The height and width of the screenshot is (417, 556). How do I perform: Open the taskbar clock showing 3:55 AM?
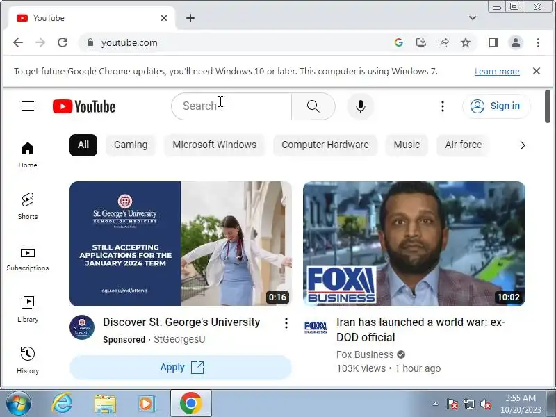521,404
